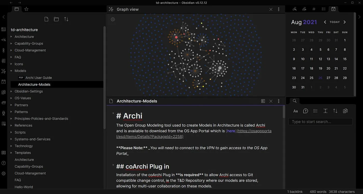Toggle match case in search options
The width and height of the screenshot is (363, 194).
[x=296, y=111]
